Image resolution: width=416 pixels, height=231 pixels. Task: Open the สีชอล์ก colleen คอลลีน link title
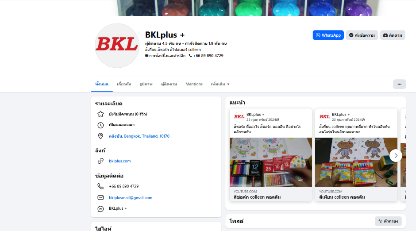pyautogui.click(x=257, y=197)
